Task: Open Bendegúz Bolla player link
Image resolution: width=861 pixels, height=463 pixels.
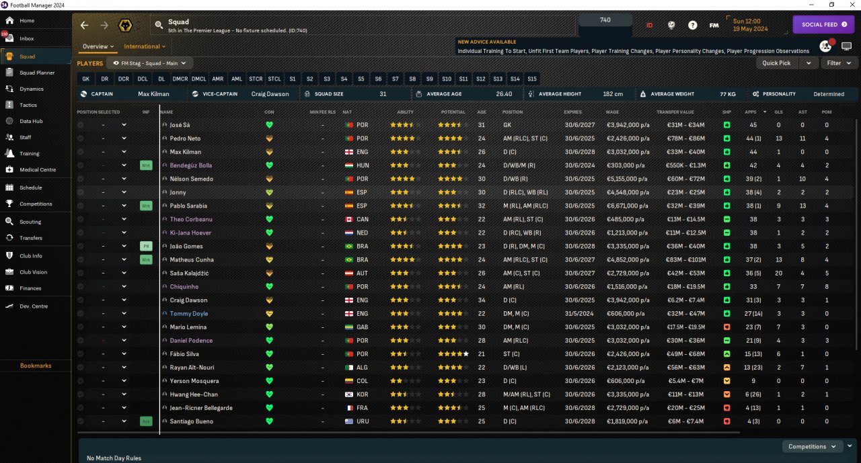Action: click(191, 165)
